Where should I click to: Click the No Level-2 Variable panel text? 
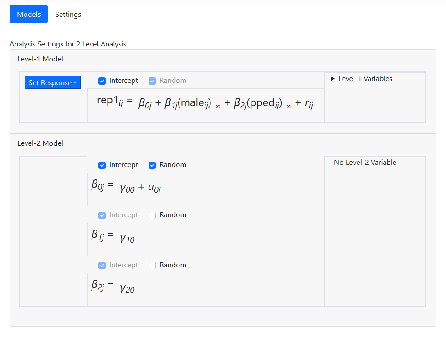pyautogui.click(x=365, y=163)
